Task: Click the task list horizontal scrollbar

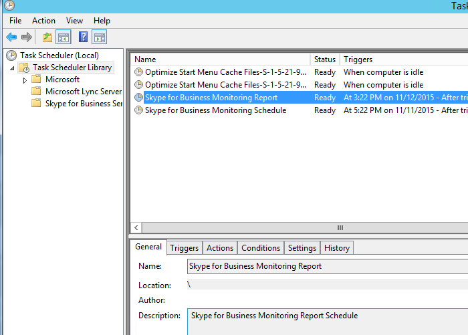Action: (x=301, y=227)
